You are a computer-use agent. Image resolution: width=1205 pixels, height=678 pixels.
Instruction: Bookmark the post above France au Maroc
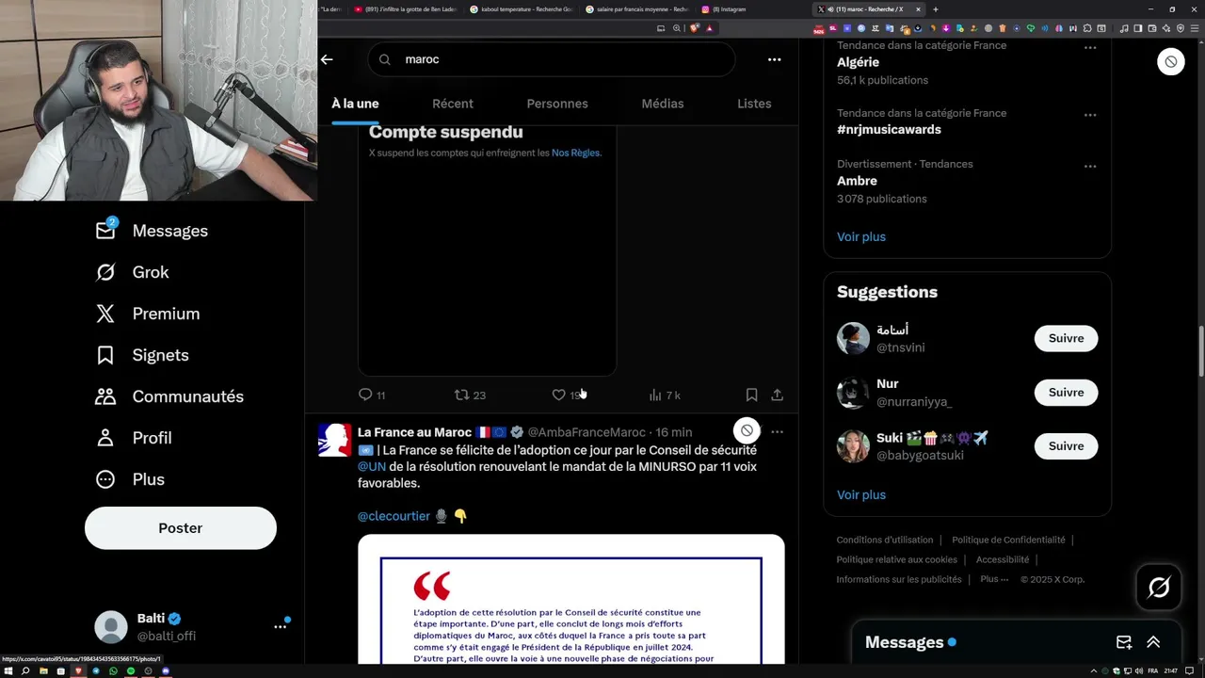751,395
